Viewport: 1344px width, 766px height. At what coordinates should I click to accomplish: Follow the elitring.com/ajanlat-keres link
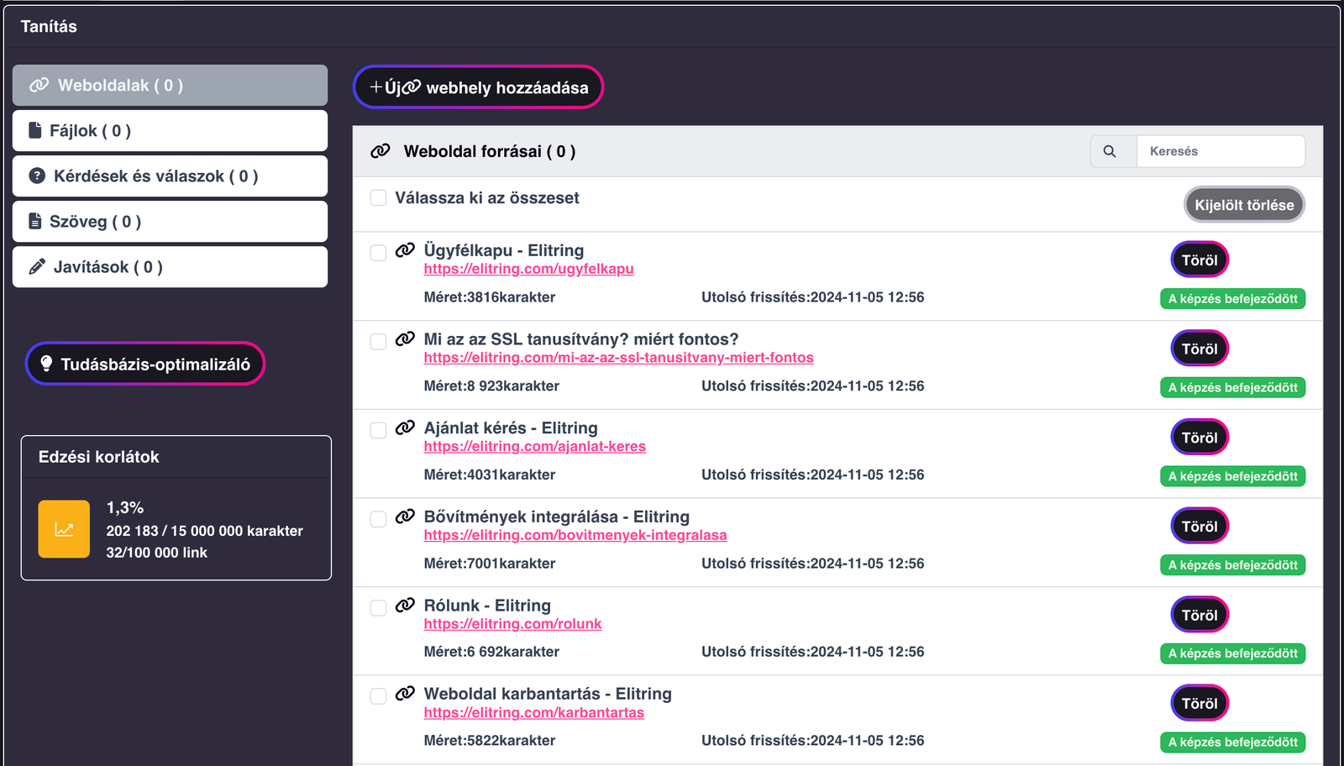click(534, 447)
